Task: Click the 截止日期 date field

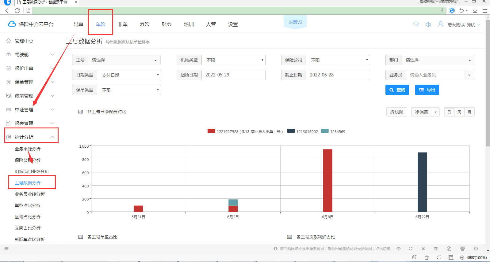Action: click(338, 75)
